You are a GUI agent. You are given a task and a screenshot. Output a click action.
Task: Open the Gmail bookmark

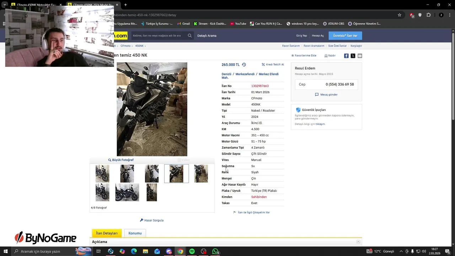tap(183, 24)
